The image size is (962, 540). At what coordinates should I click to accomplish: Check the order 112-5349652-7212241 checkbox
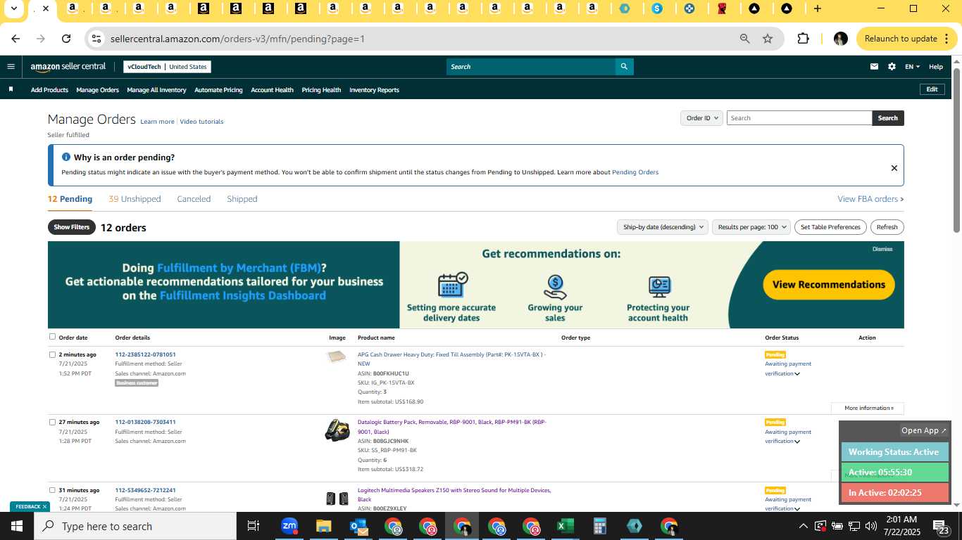click(x=52, y=490)
